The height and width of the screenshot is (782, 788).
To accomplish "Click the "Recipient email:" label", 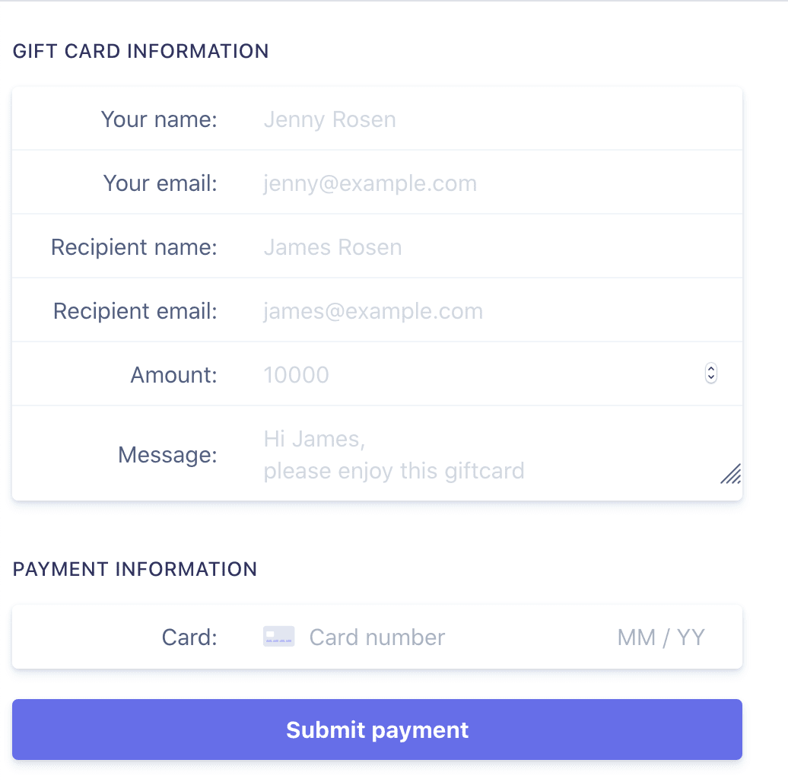I will click(135, 311).
